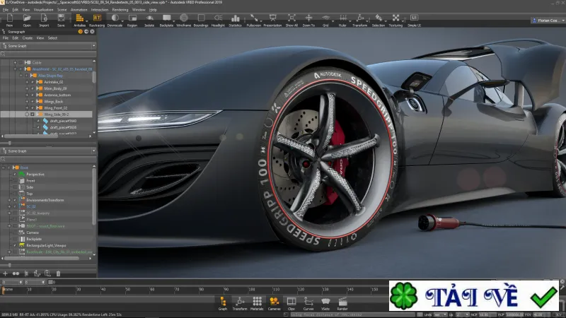Click the Show All toolbar icon
This screenshot has width=566, height=318.
[291, 20]
